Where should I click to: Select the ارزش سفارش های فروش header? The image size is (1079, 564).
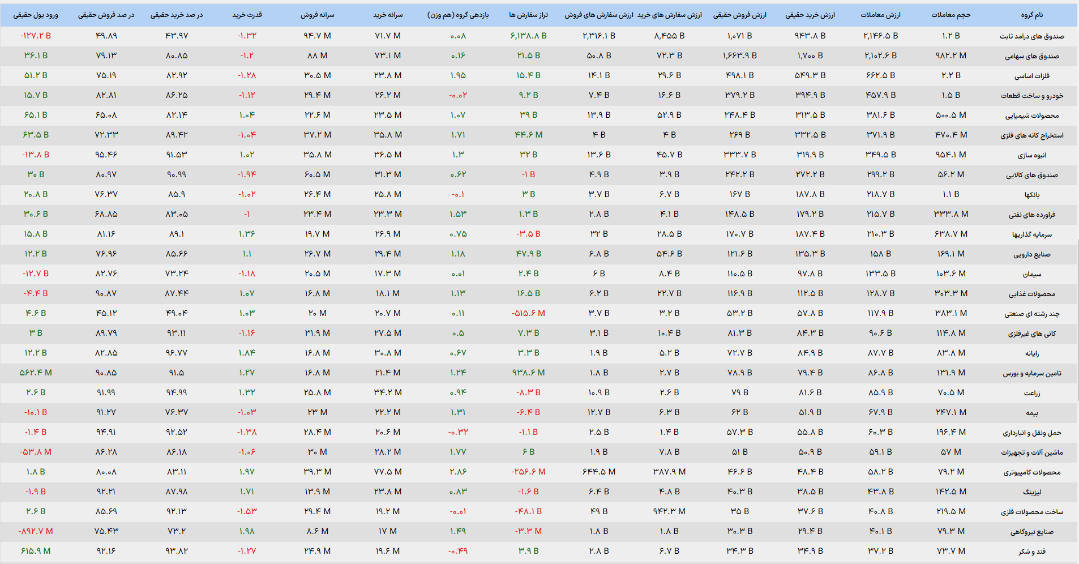[x=599, y=15]
